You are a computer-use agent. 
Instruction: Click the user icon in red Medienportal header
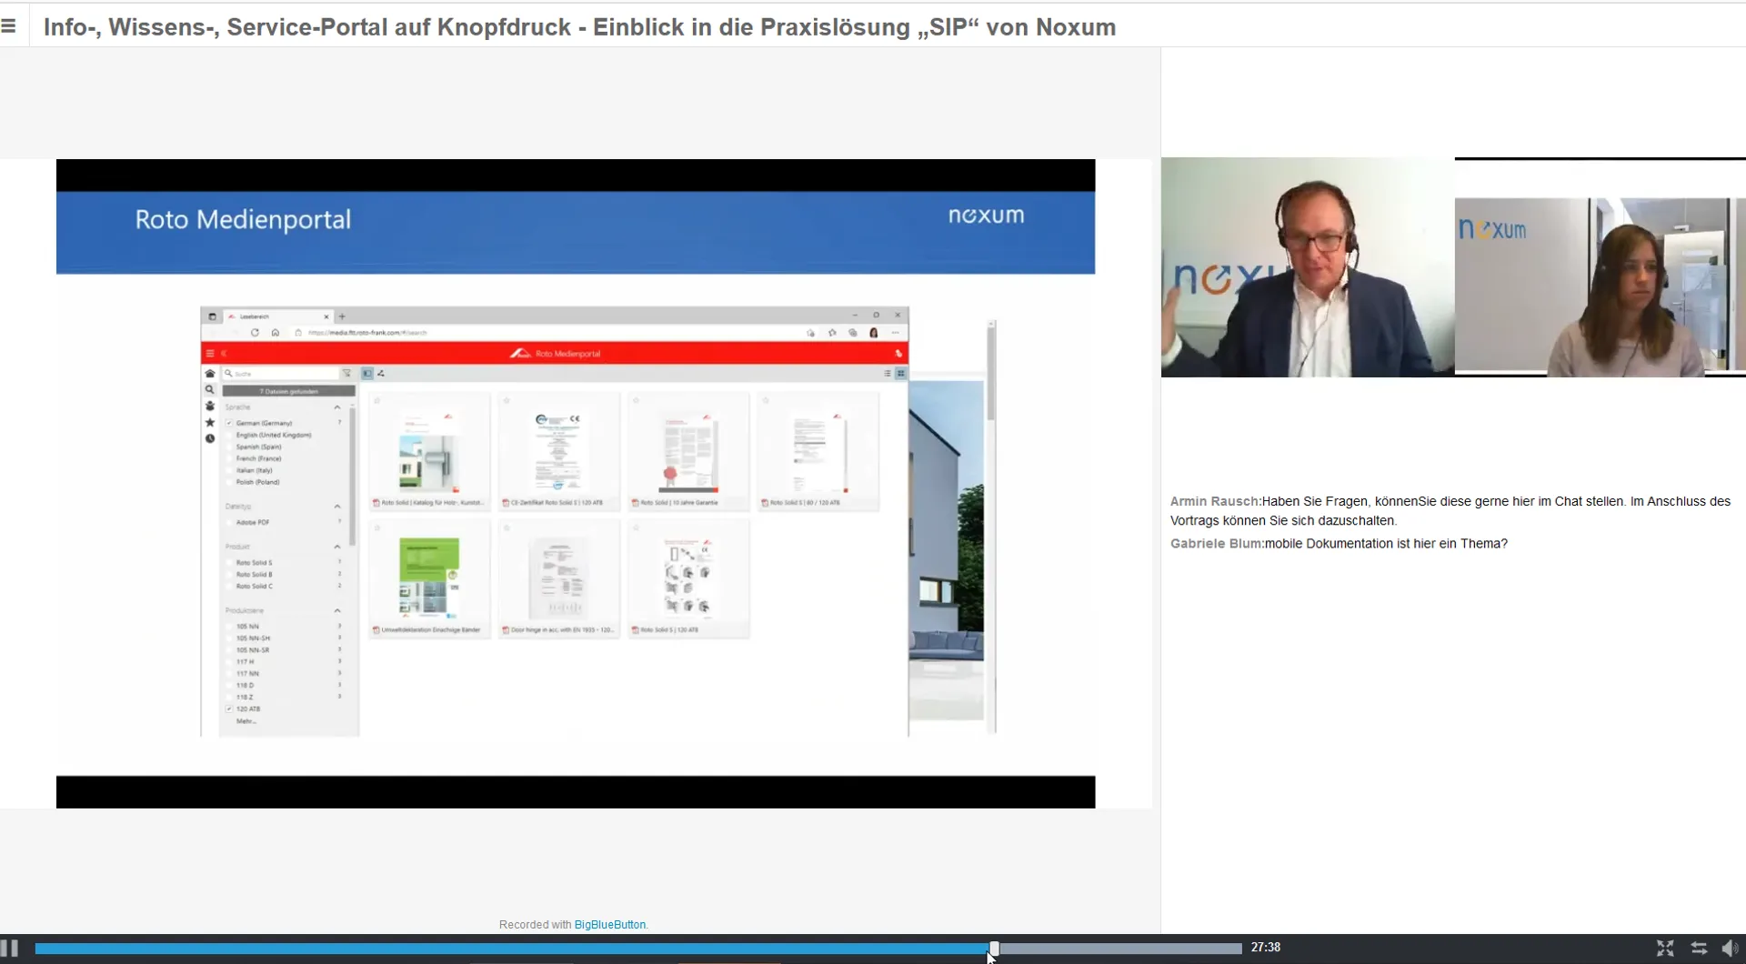(898, 354)
